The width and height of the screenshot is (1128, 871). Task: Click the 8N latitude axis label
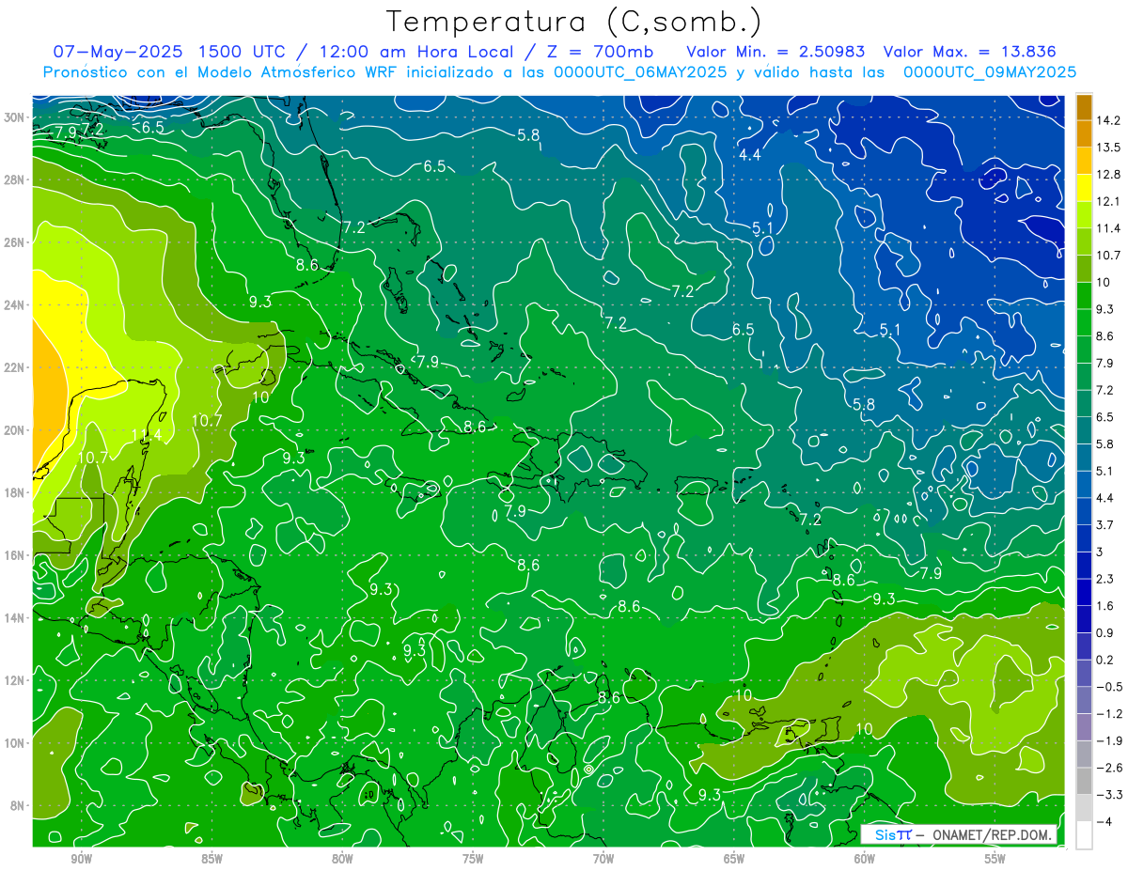19,805
